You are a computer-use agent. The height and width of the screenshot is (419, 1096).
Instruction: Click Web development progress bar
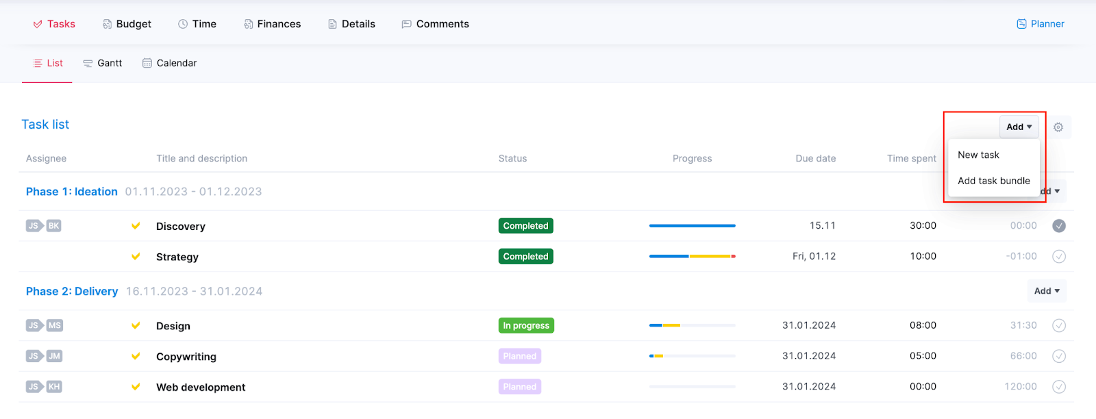(x=693, y=387)
